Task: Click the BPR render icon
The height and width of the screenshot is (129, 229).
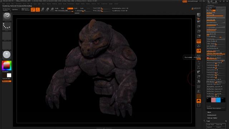Action: pyautogui.click(x=199, y=15)
